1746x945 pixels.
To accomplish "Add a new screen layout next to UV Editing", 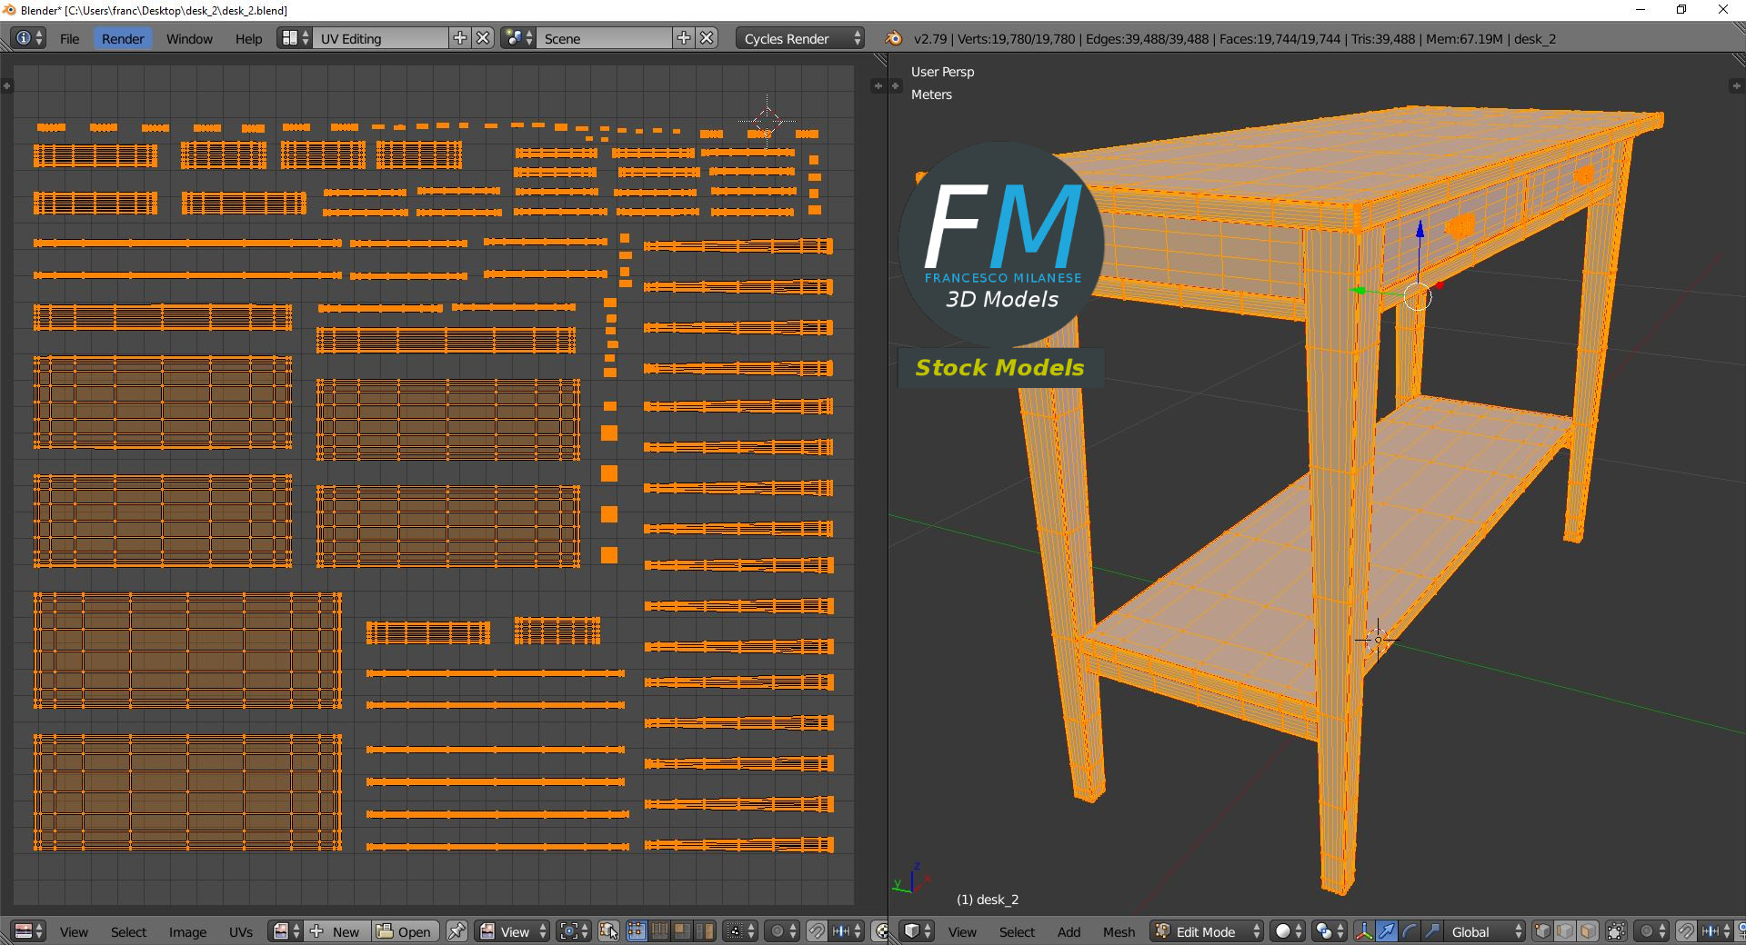I will pyautogui.click(x=460, y=38).
